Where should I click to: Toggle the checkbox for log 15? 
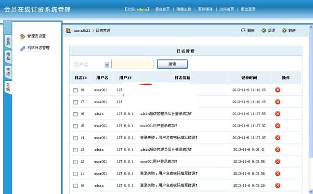pos(76,126)
